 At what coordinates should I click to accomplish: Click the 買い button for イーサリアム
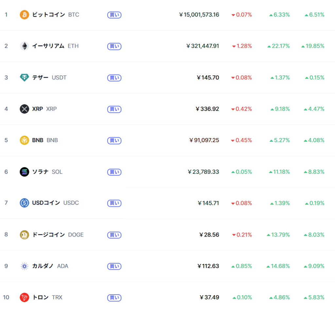coord(114,46)
